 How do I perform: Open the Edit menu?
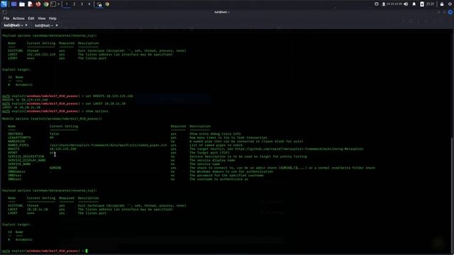(31, 18)
